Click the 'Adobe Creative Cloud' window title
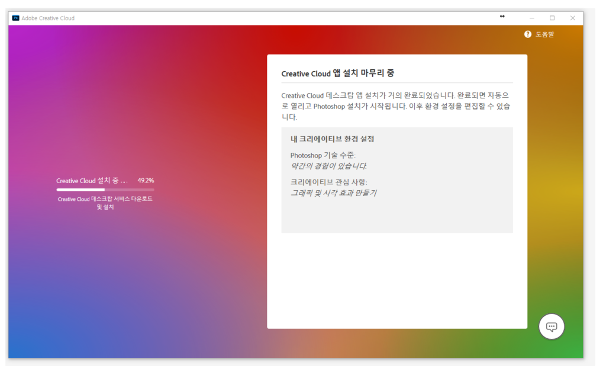 coord(48,18)
